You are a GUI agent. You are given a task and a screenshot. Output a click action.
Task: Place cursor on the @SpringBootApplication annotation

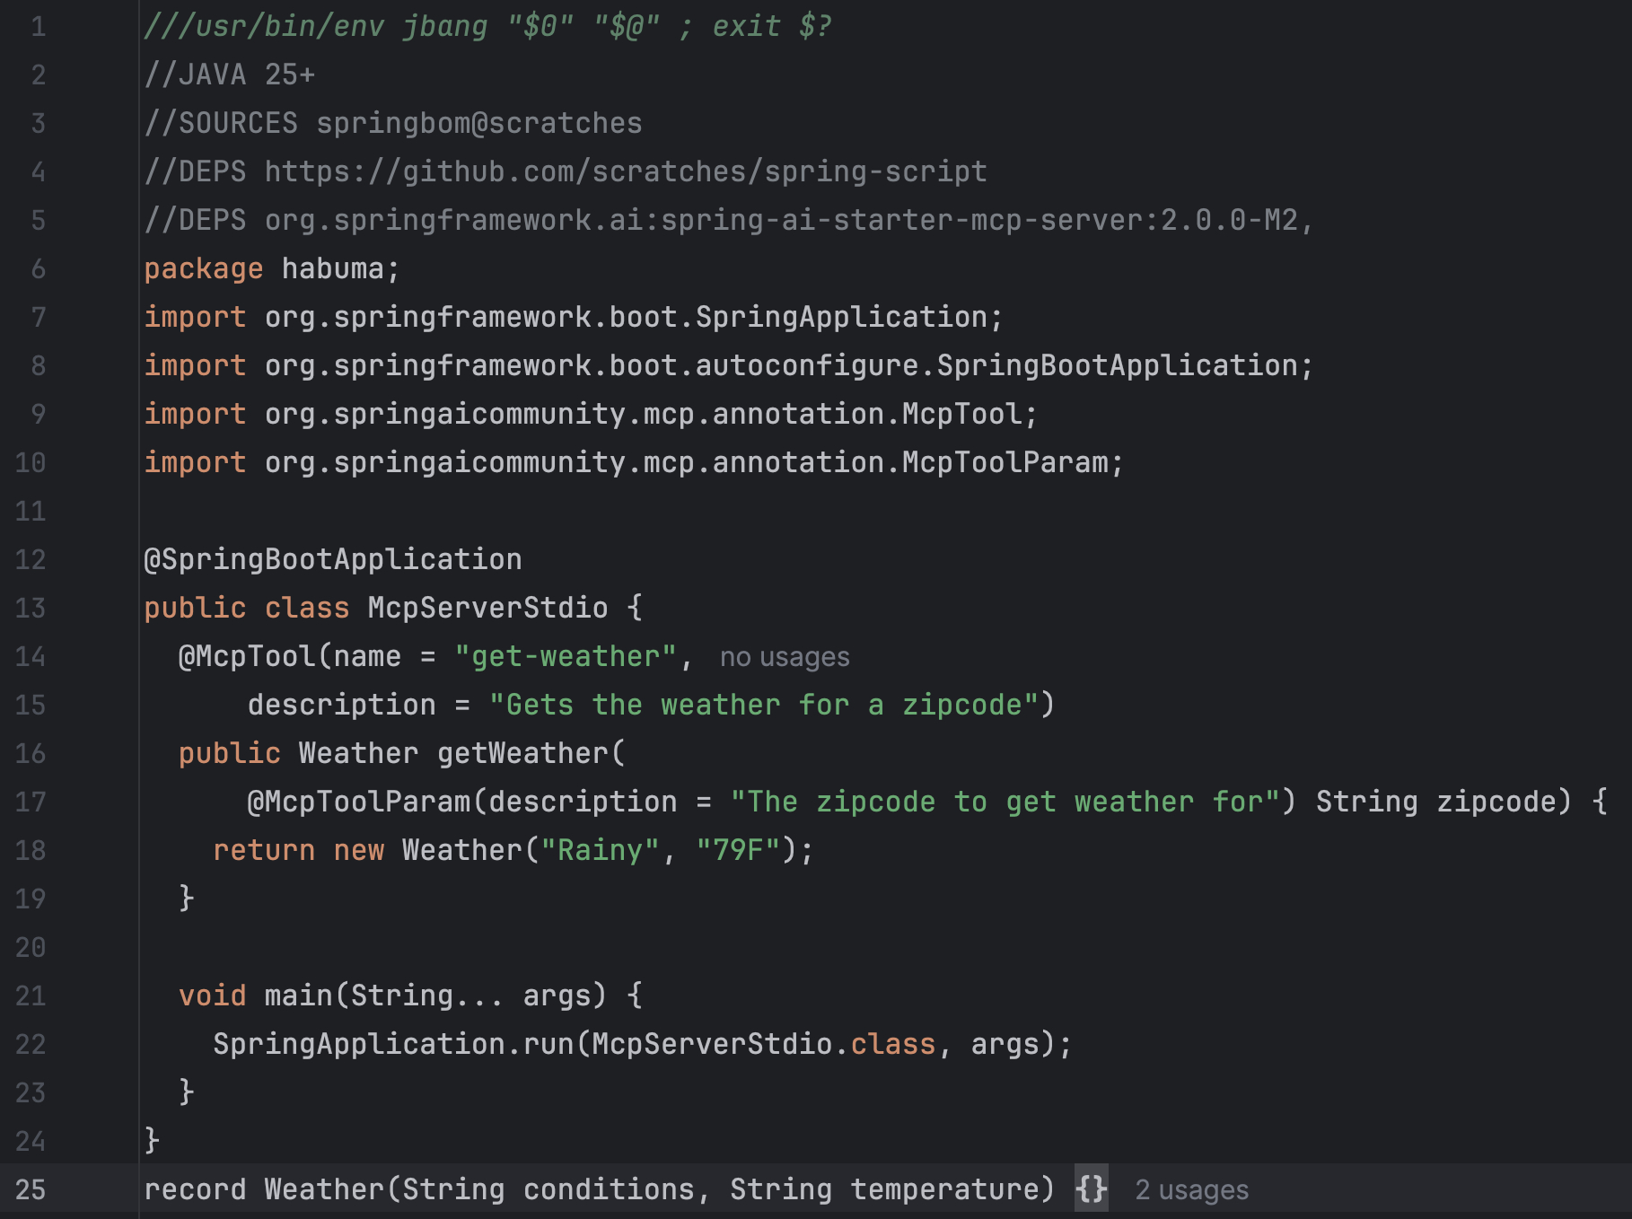coord(332,559)
